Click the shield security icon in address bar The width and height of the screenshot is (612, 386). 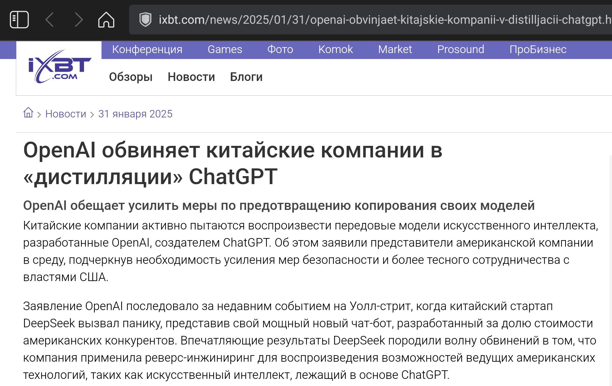coord(145,20)
